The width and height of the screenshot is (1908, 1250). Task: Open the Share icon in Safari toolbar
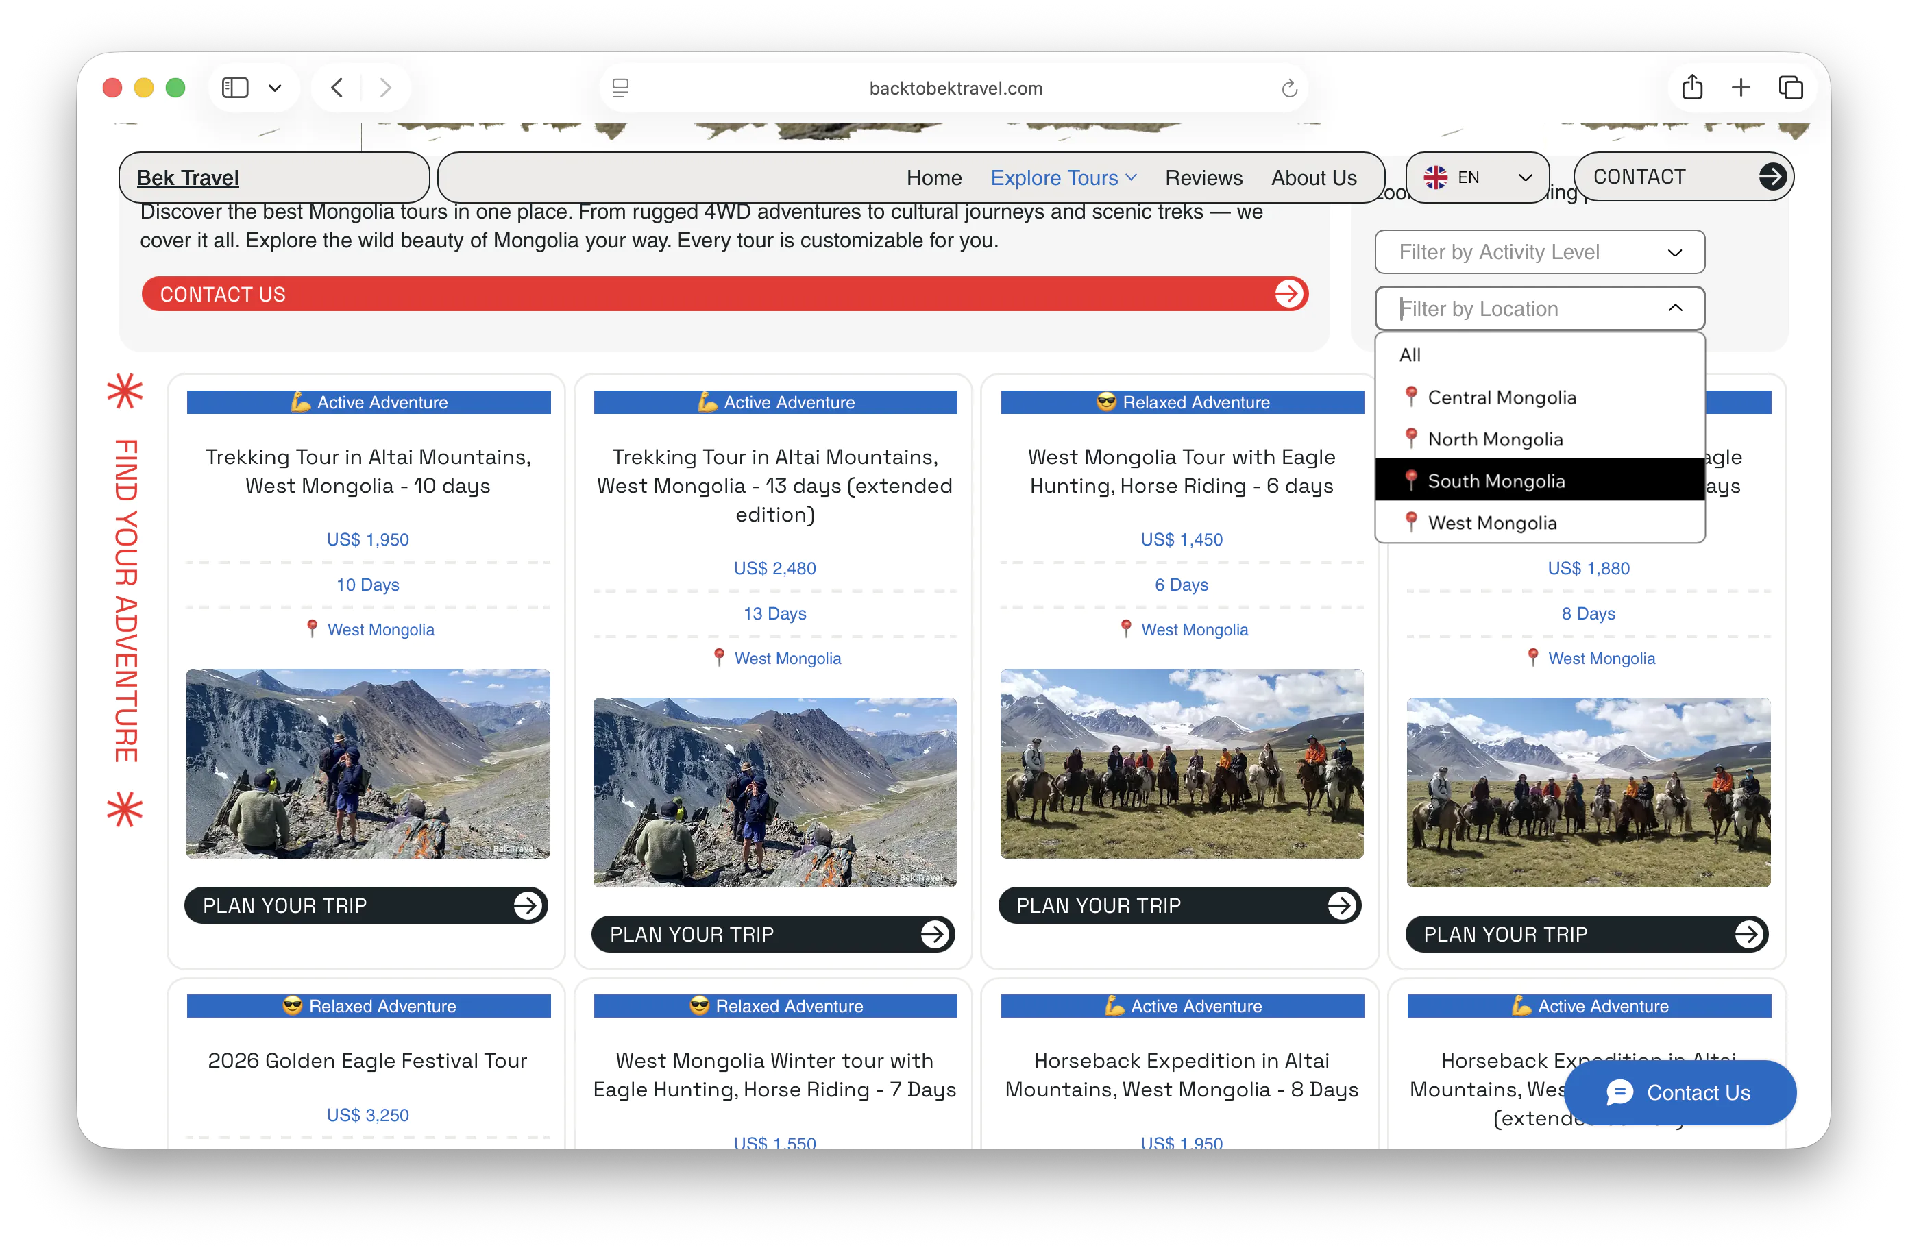point(1692,86)
